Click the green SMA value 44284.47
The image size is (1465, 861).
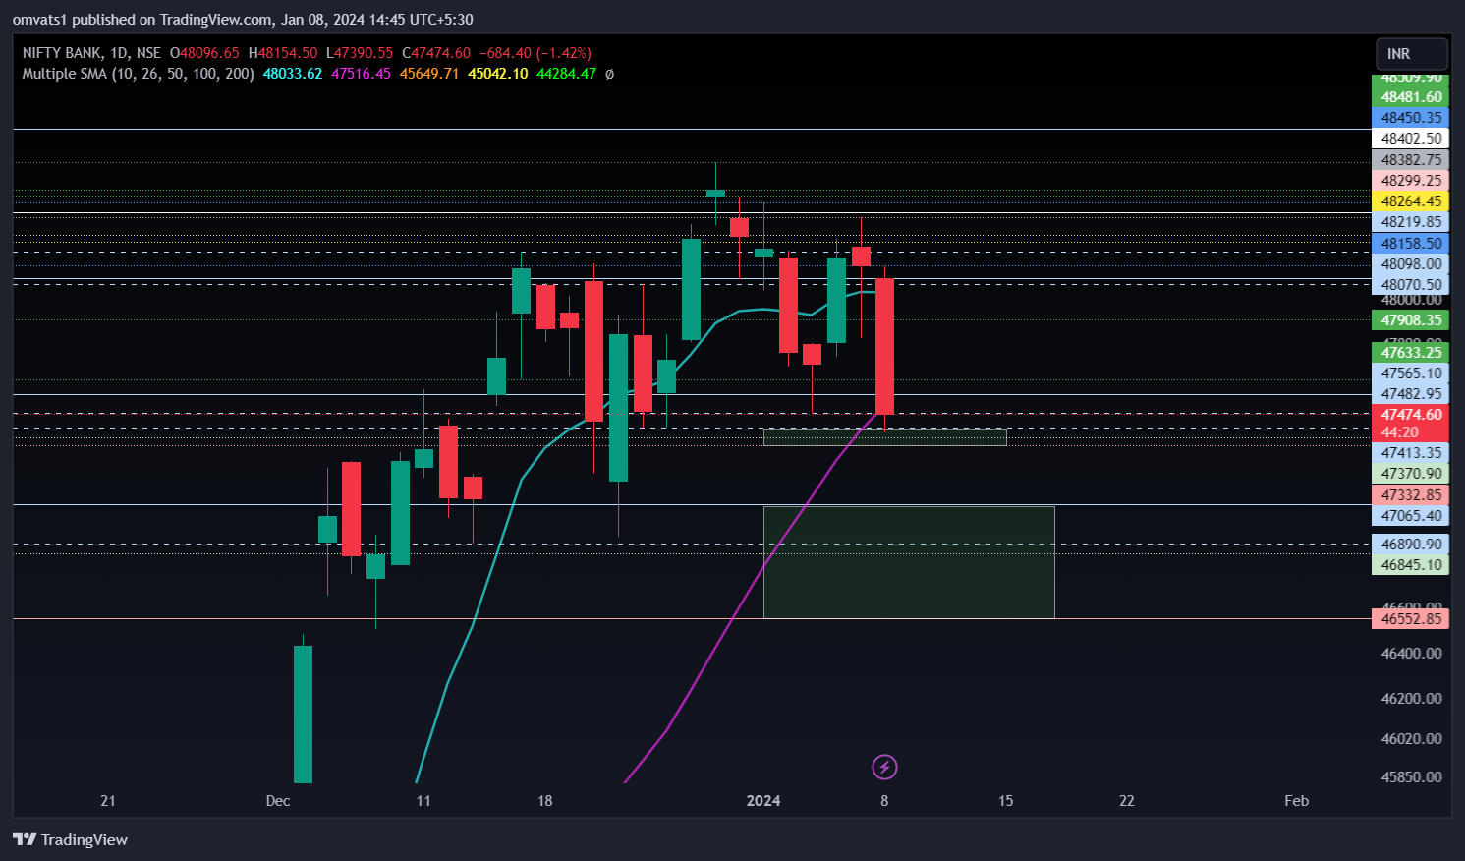coord(566,74)
